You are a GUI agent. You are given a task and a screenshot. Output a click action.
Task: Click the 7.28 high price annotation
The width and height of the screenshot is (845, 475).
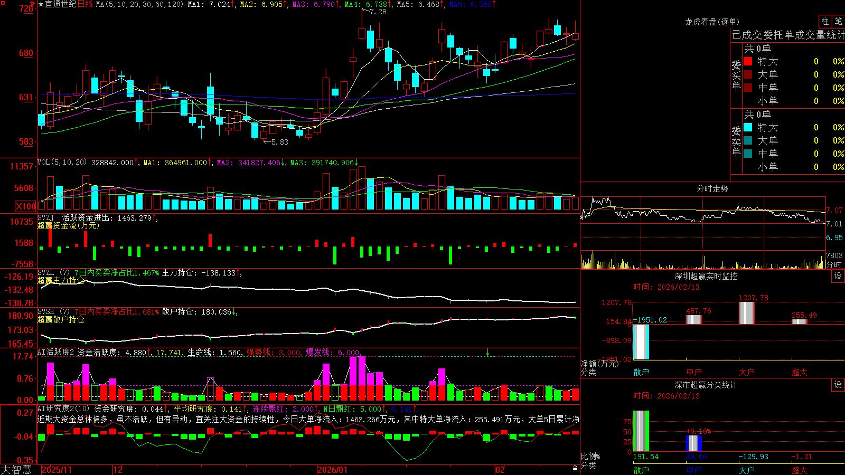coord(378,12)
